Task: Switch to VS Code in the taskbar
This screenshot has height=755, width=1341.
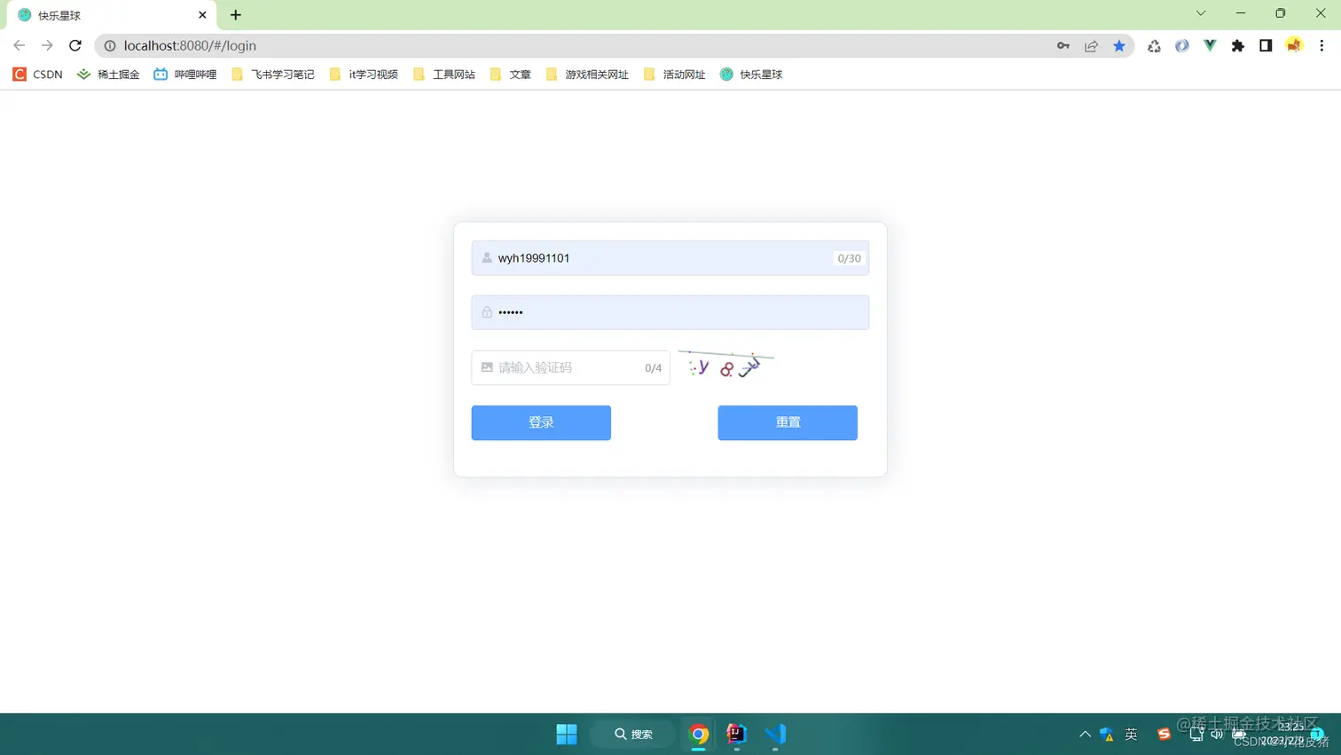Action: 775,734
